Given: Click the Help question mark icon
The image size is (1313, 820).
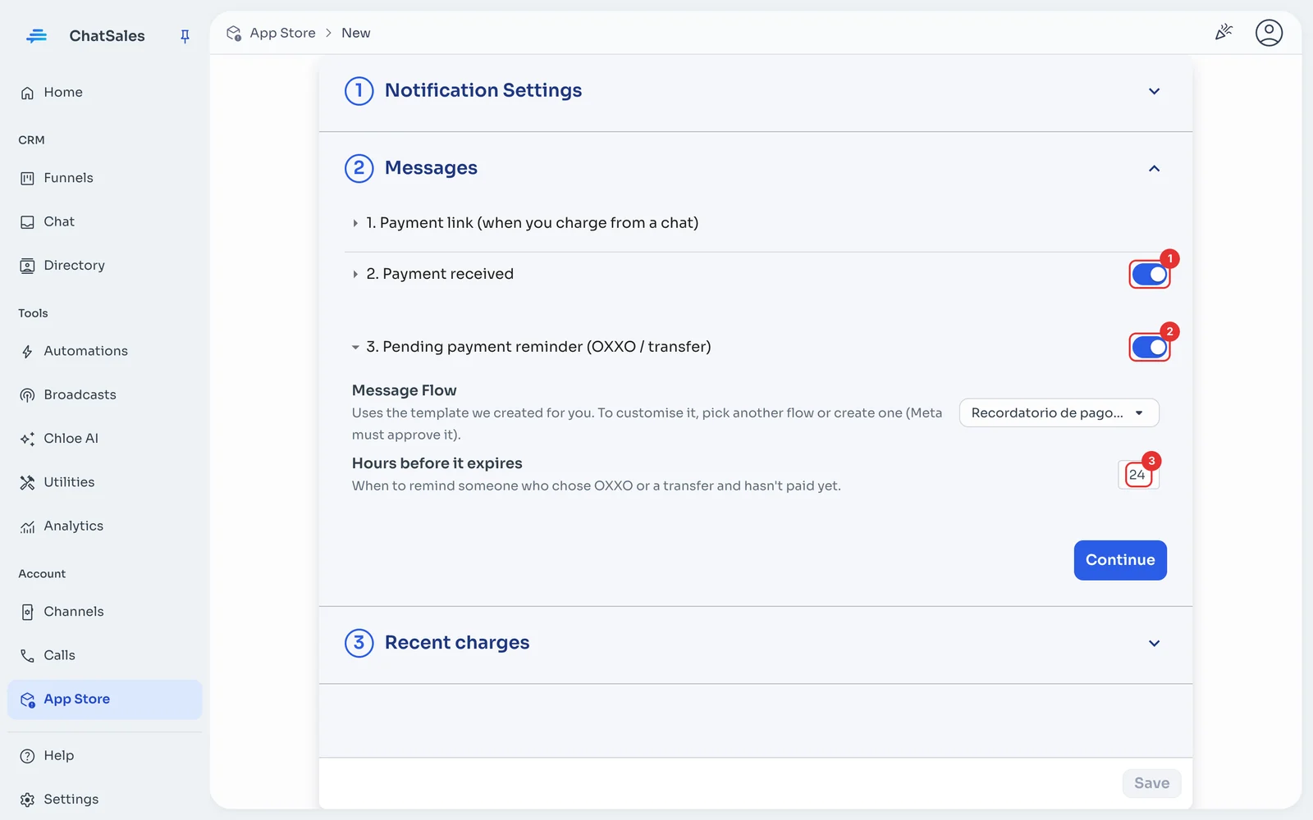Looking at the screenshot, I should point(27,756).
